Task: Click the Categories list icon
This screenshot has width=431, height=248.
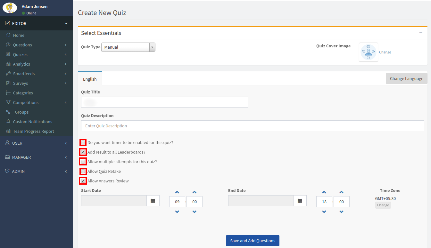Action: [8, 93]
